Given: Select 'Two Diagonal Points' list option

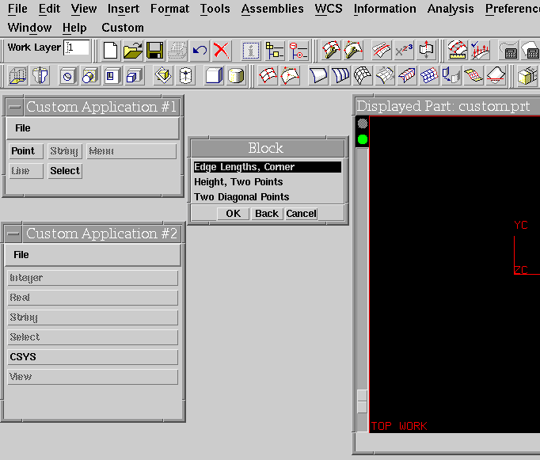Looking at the screenshot, I should (x=241, y=197).
